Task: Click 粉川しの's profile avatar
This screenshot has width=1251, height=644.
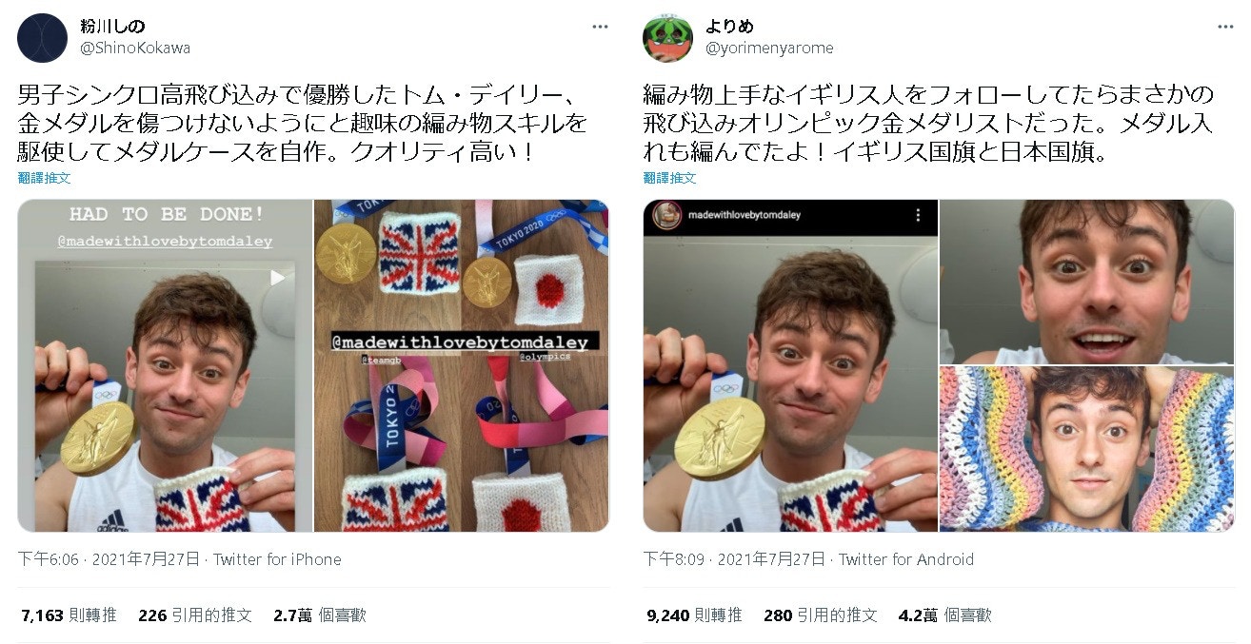Action: point(42,38)
